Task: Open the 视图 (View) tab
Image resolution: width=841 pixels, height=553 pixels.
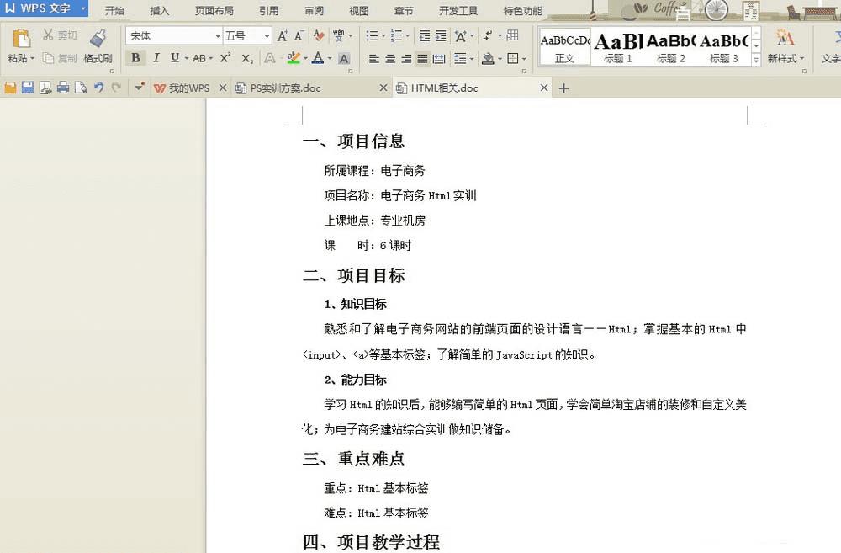Action: tap(359, 11)
